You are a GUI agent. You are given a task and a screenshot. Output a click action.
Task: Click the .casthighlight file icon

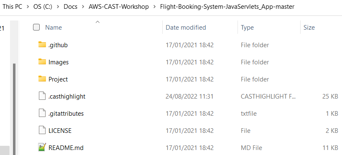coord(42,96)
